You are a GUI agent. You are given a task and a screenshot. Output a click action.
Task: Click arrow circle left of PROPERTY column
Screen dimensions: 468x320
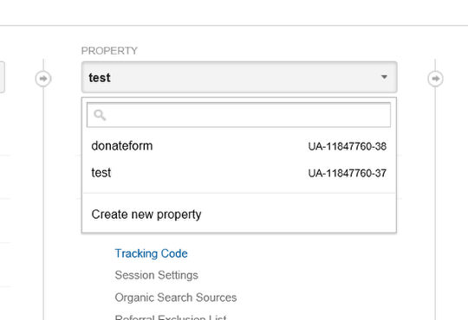(43, 79)
